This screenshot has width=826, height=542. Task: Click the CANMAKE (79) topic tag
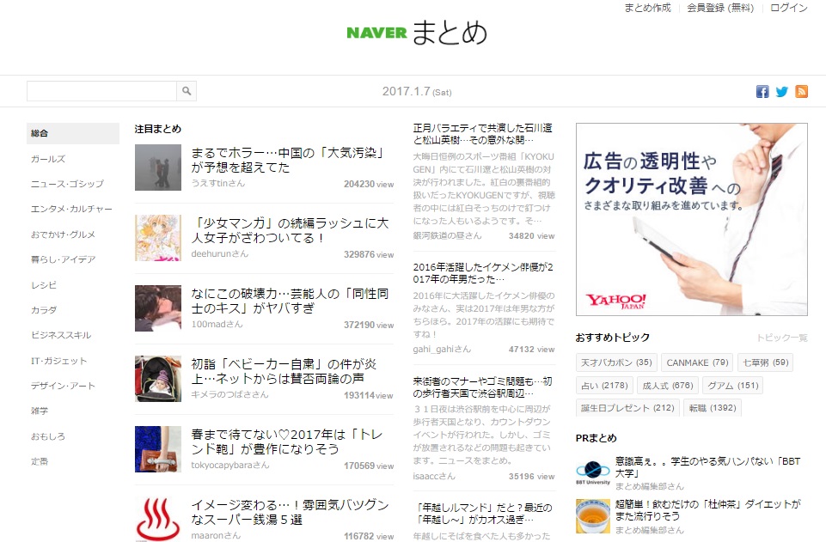coord(697,362)
